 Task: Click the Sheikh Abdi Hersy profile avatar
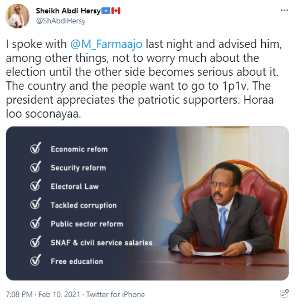tap(18, 16)
